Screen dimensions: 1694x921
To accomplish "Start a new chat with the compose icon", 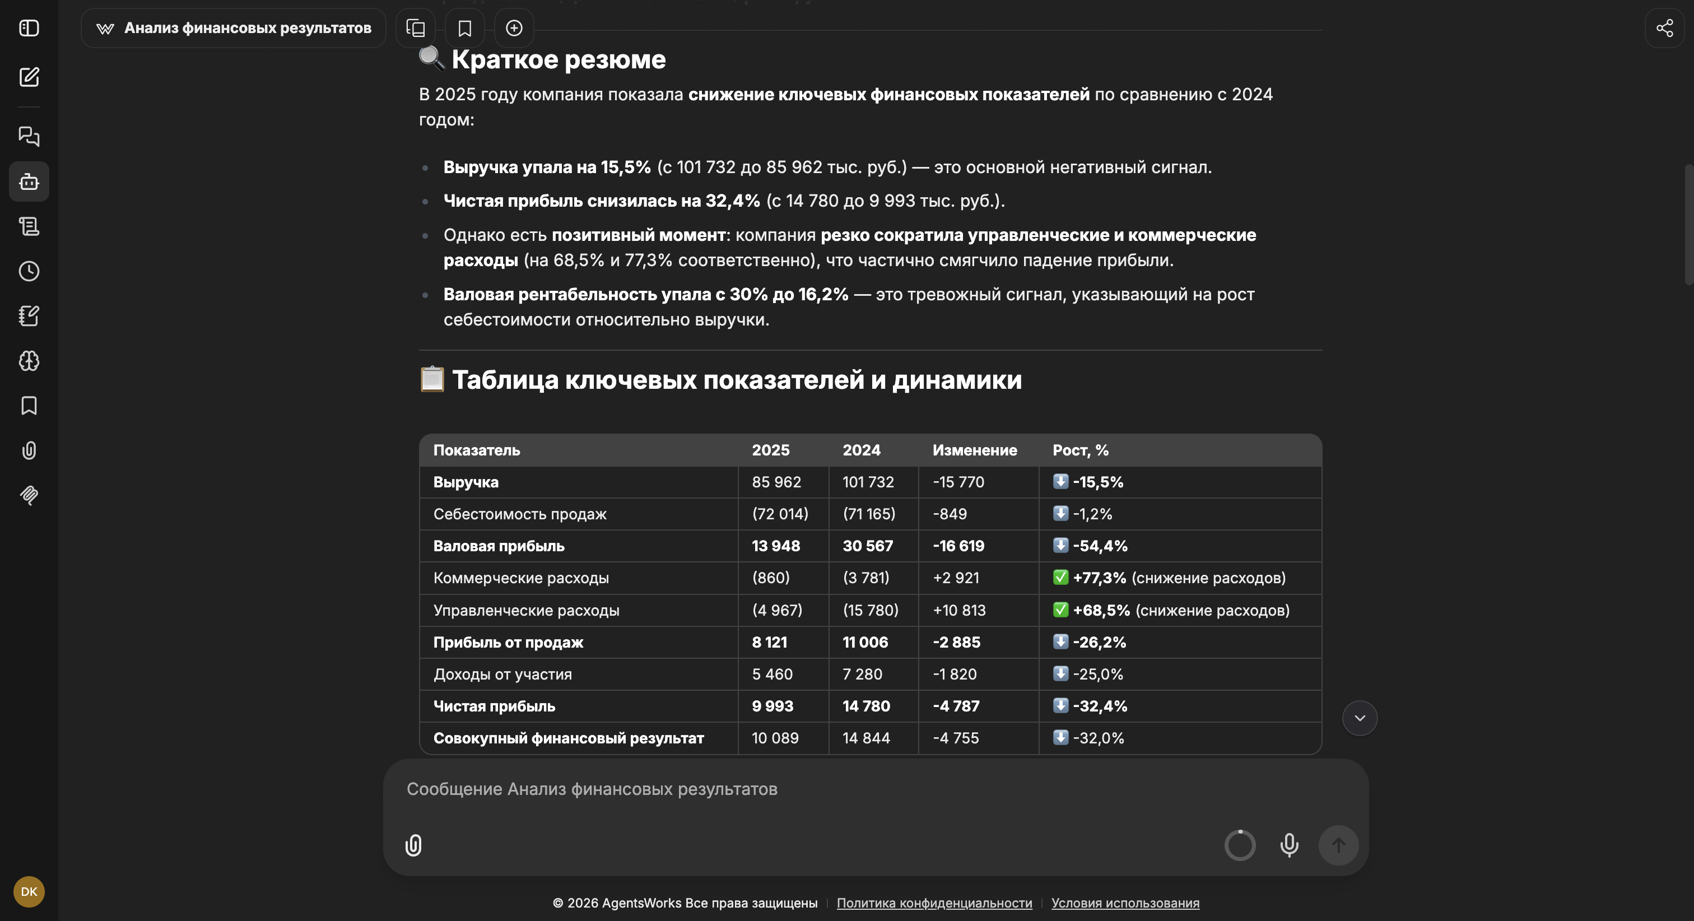I will (x=29, y=77).
